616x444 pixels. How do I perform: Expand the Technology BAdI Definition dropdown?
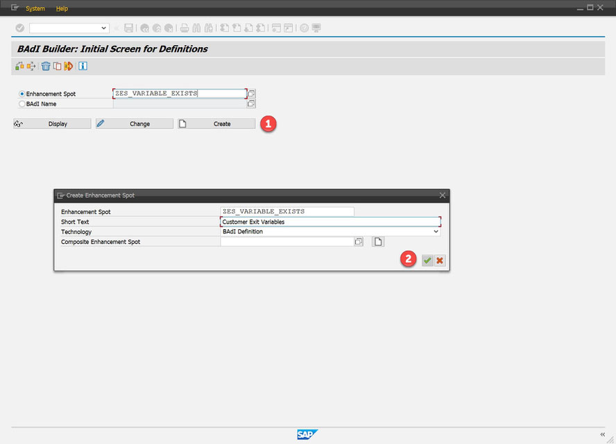[x=436, y=231]
